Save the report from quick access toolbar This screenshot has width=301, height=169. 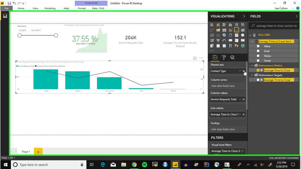coord(9,3)
